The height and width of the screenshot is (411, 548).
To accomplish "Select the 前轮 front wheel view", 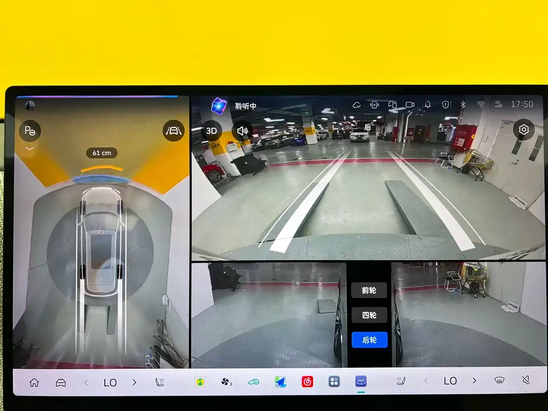I will pos(369,290).
